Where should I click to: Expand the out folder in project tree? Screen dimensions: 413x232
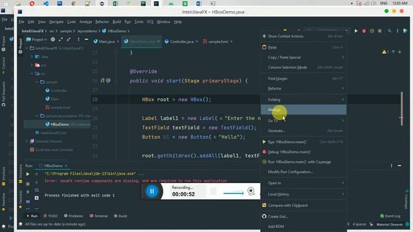coord(32,65)
